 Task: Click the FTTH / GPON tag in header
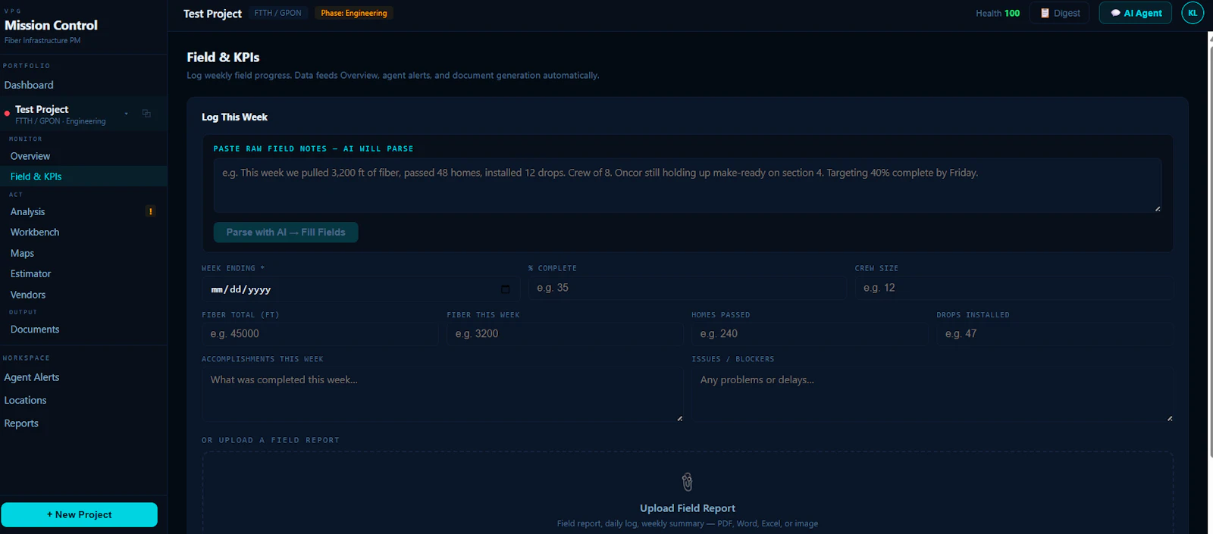point(278,13)
